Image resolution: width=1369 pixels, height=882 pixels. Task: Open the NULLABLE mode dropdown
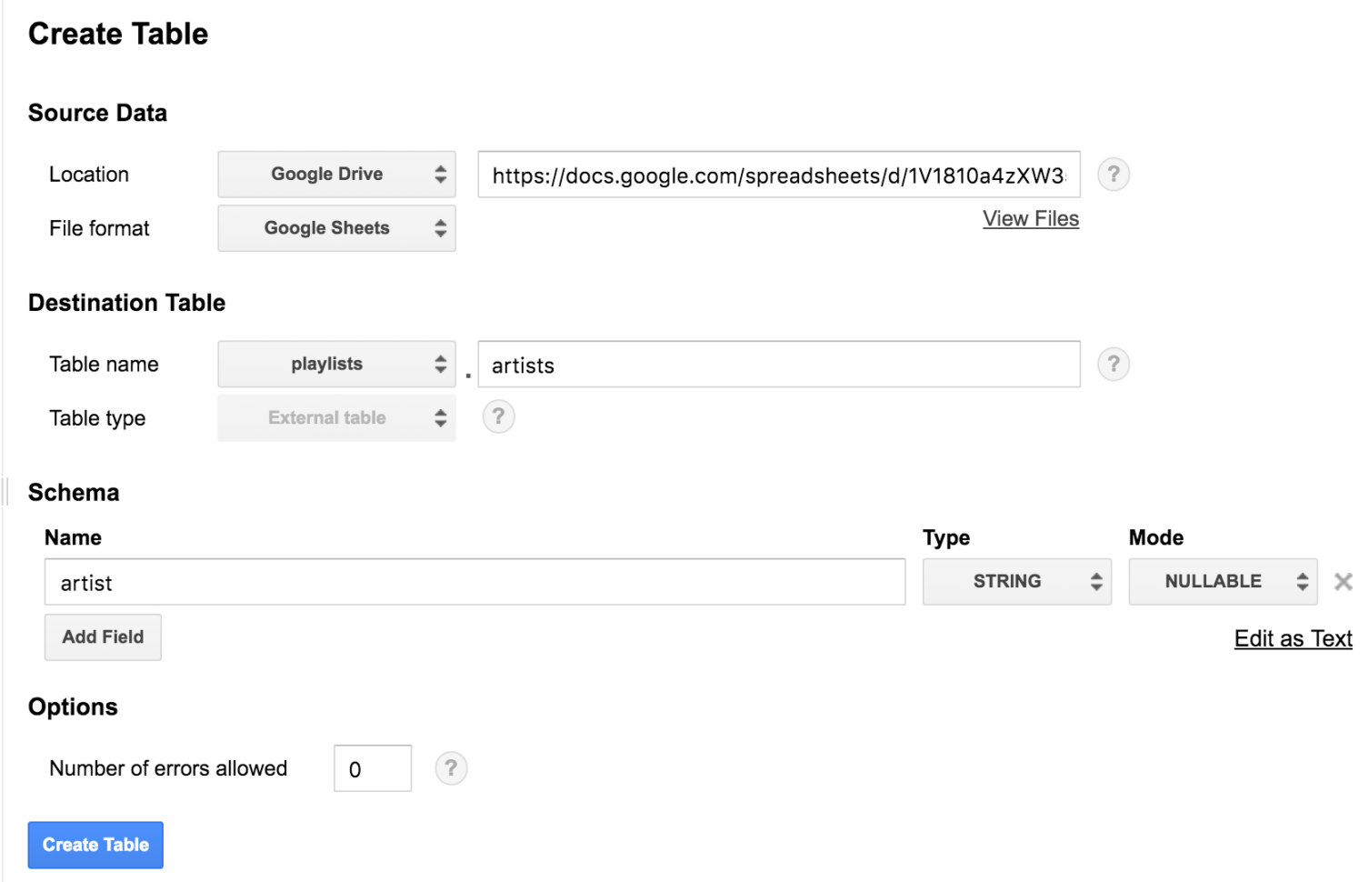[x=1222, y=581]
